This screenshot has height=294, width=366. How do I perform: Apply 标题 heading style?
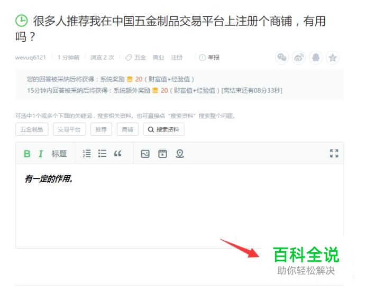coord(59,154)
